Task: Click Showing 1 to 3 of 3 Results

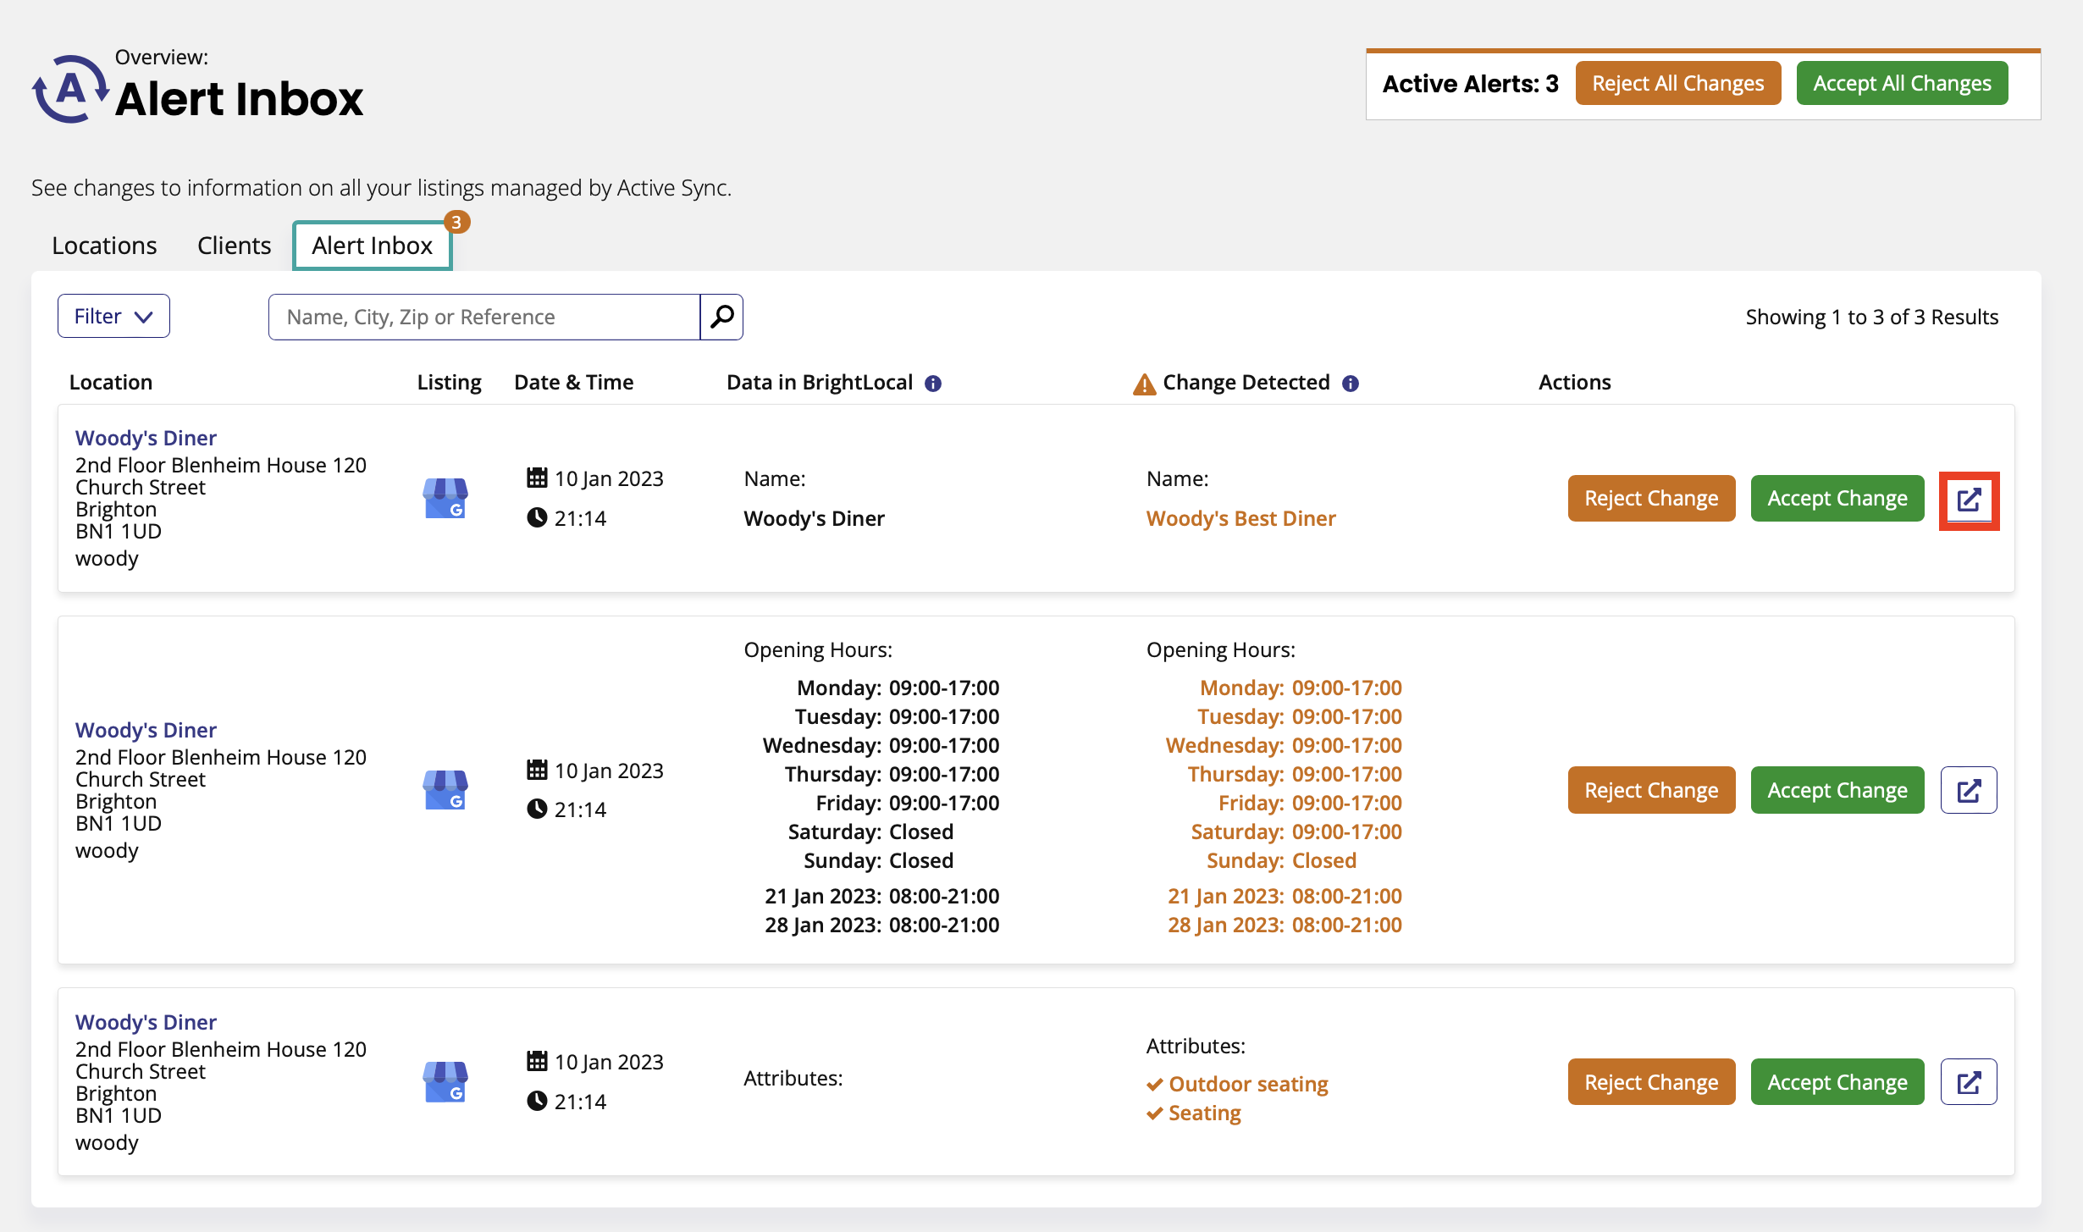Action: (x=1872, y=317)
